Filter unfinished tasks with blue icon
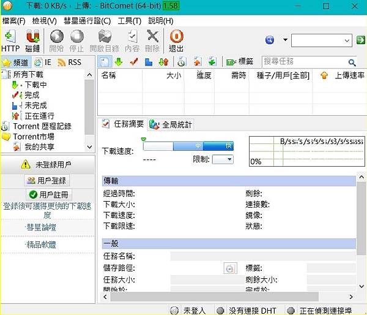This screenshot has height=315, width=367. point(149,62)
